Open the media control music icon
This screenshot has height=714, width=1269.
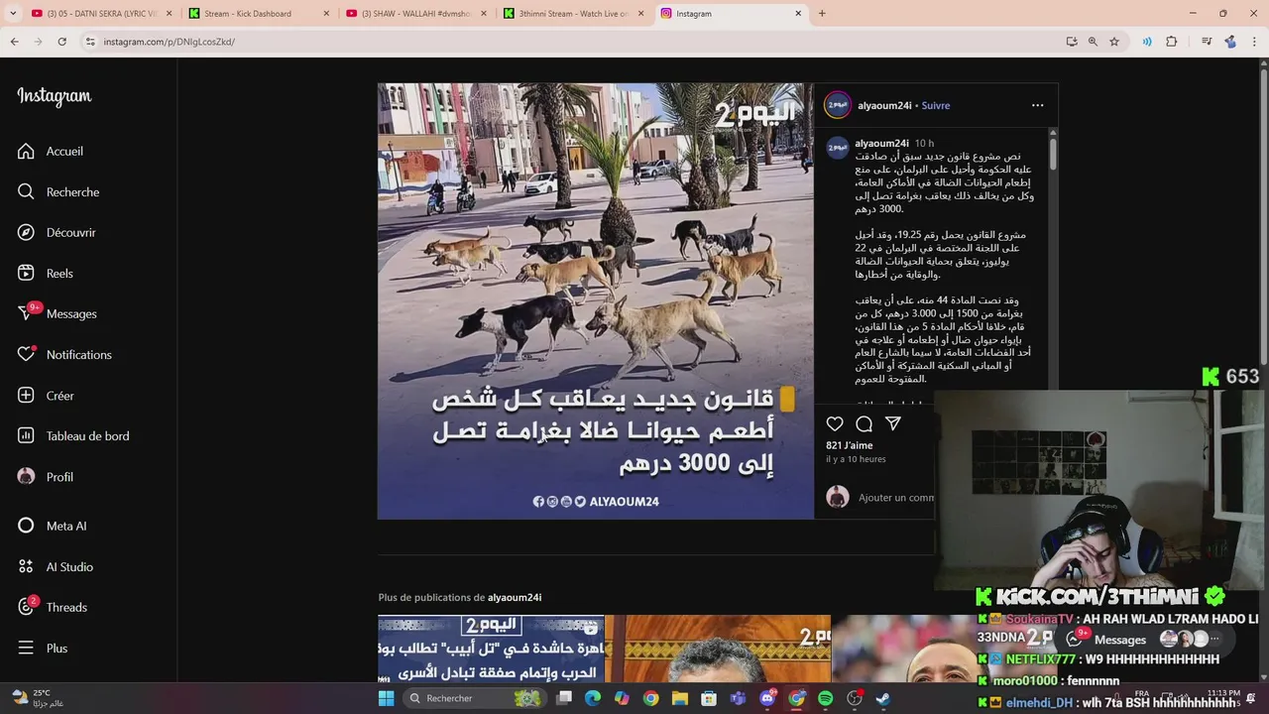(1207, 42)
